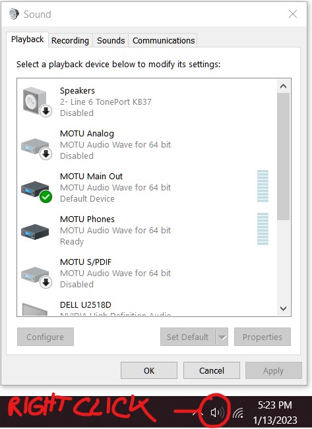Click the MOTU Main Out level meter
The height and width of the screenshot is (429, 312).
coord(263,186)
